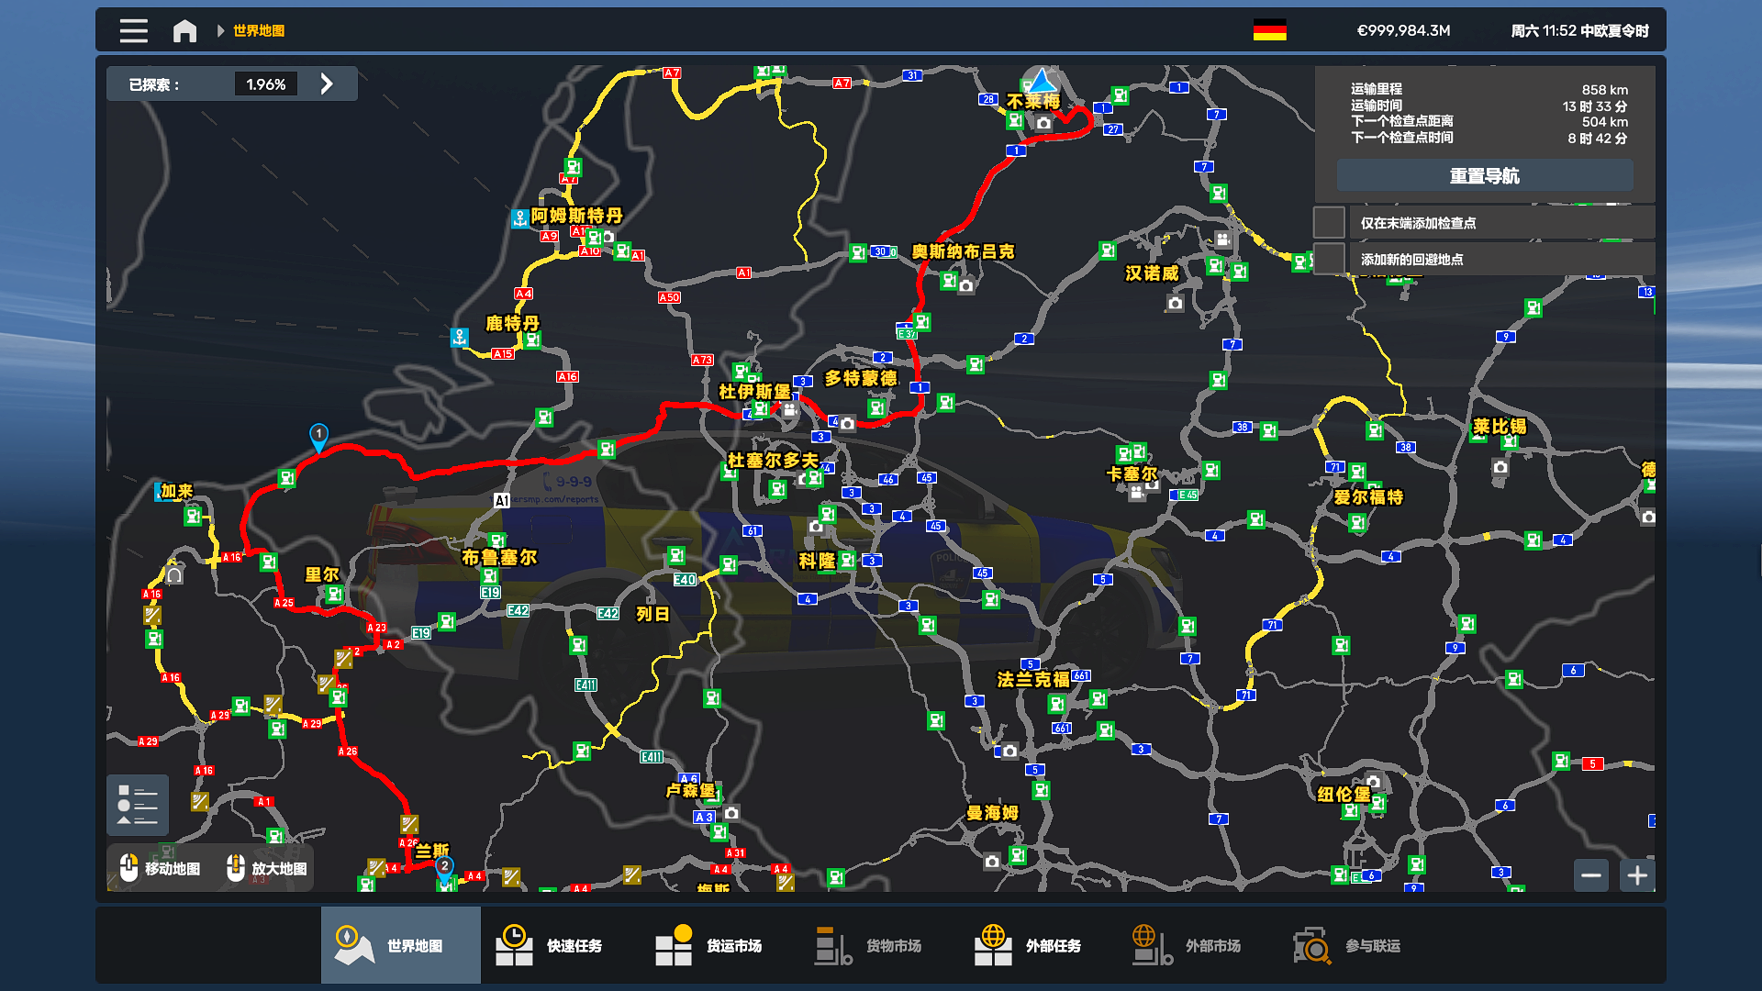1762x991 pixels.
Task: Click the 504 km checkpoint distance
Action: (1605, 122)
